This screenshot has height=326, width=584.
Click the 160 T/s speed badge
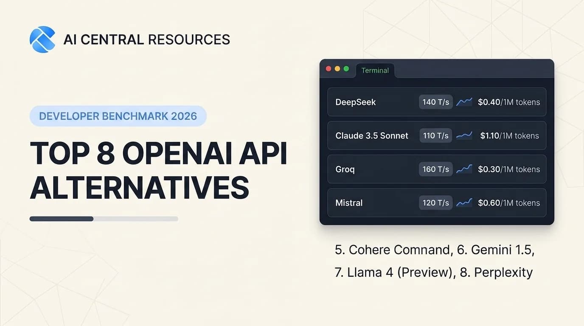(436, 169)
